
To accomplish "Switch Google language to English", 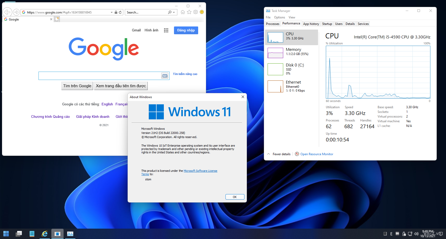I will click(x=107, y=104).
